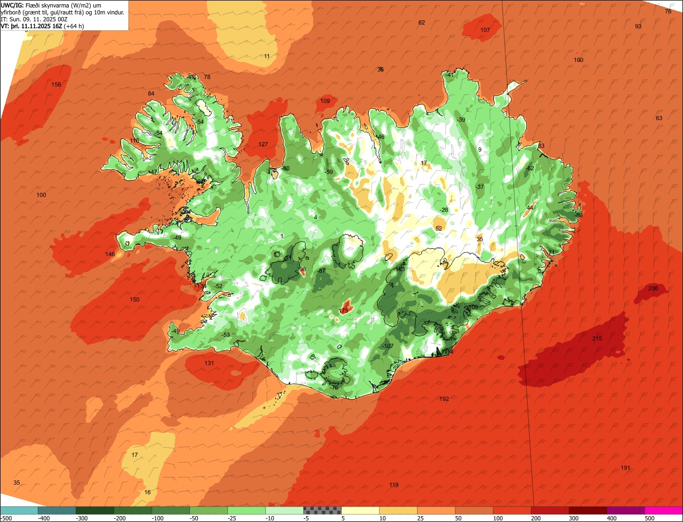683x522 pixels.
Task: Click the legend swatch between -200 and -100
Action: coord(133,510)
